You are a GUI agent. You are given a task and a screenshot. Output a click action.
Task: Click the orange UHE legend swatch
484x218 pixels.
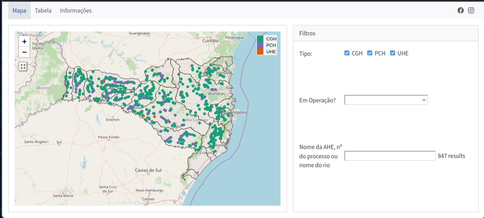coord(260,52)
